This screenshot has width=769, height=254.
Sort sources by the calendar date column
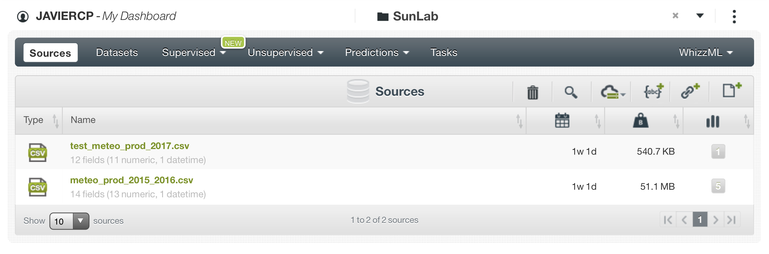point(562,121)
